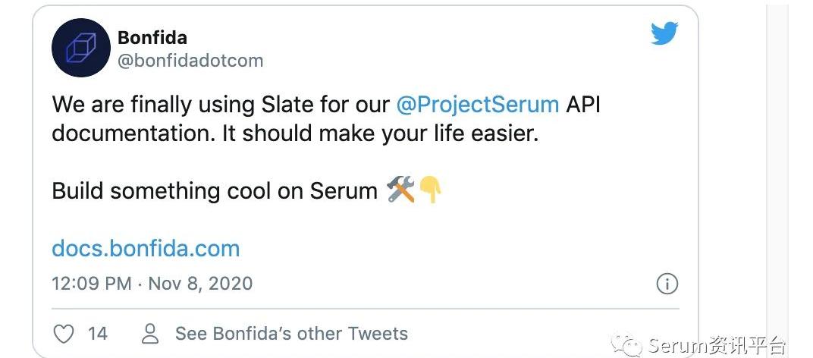The height and width of the screenshot is (358, 813).
Task: Open the tweet info circle icon
Action: click(x=667, y=284)
